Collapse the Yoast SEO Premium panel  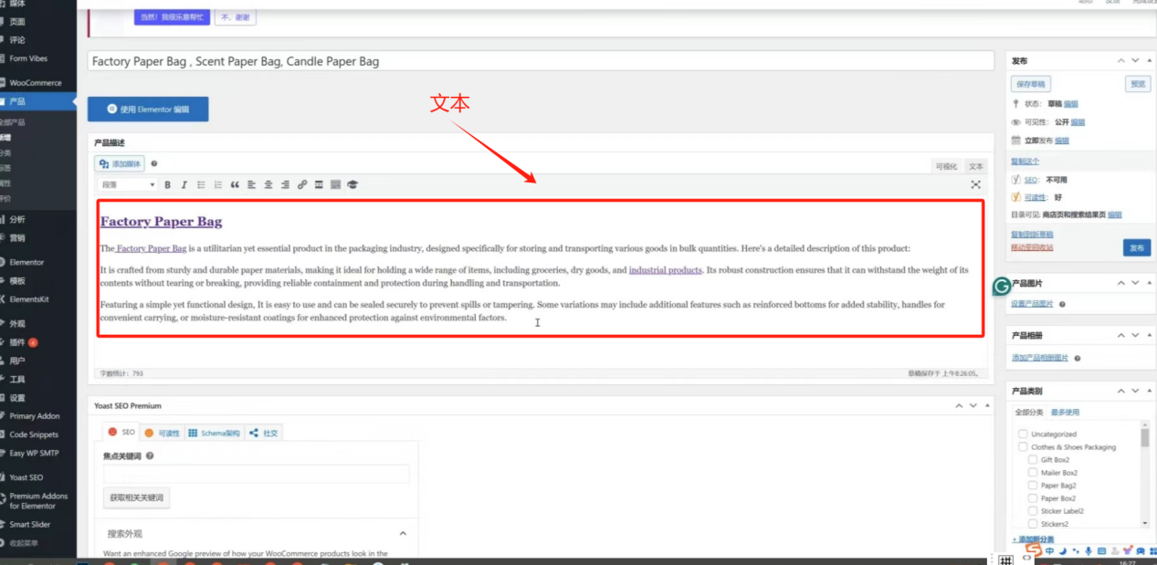[987, 405]
